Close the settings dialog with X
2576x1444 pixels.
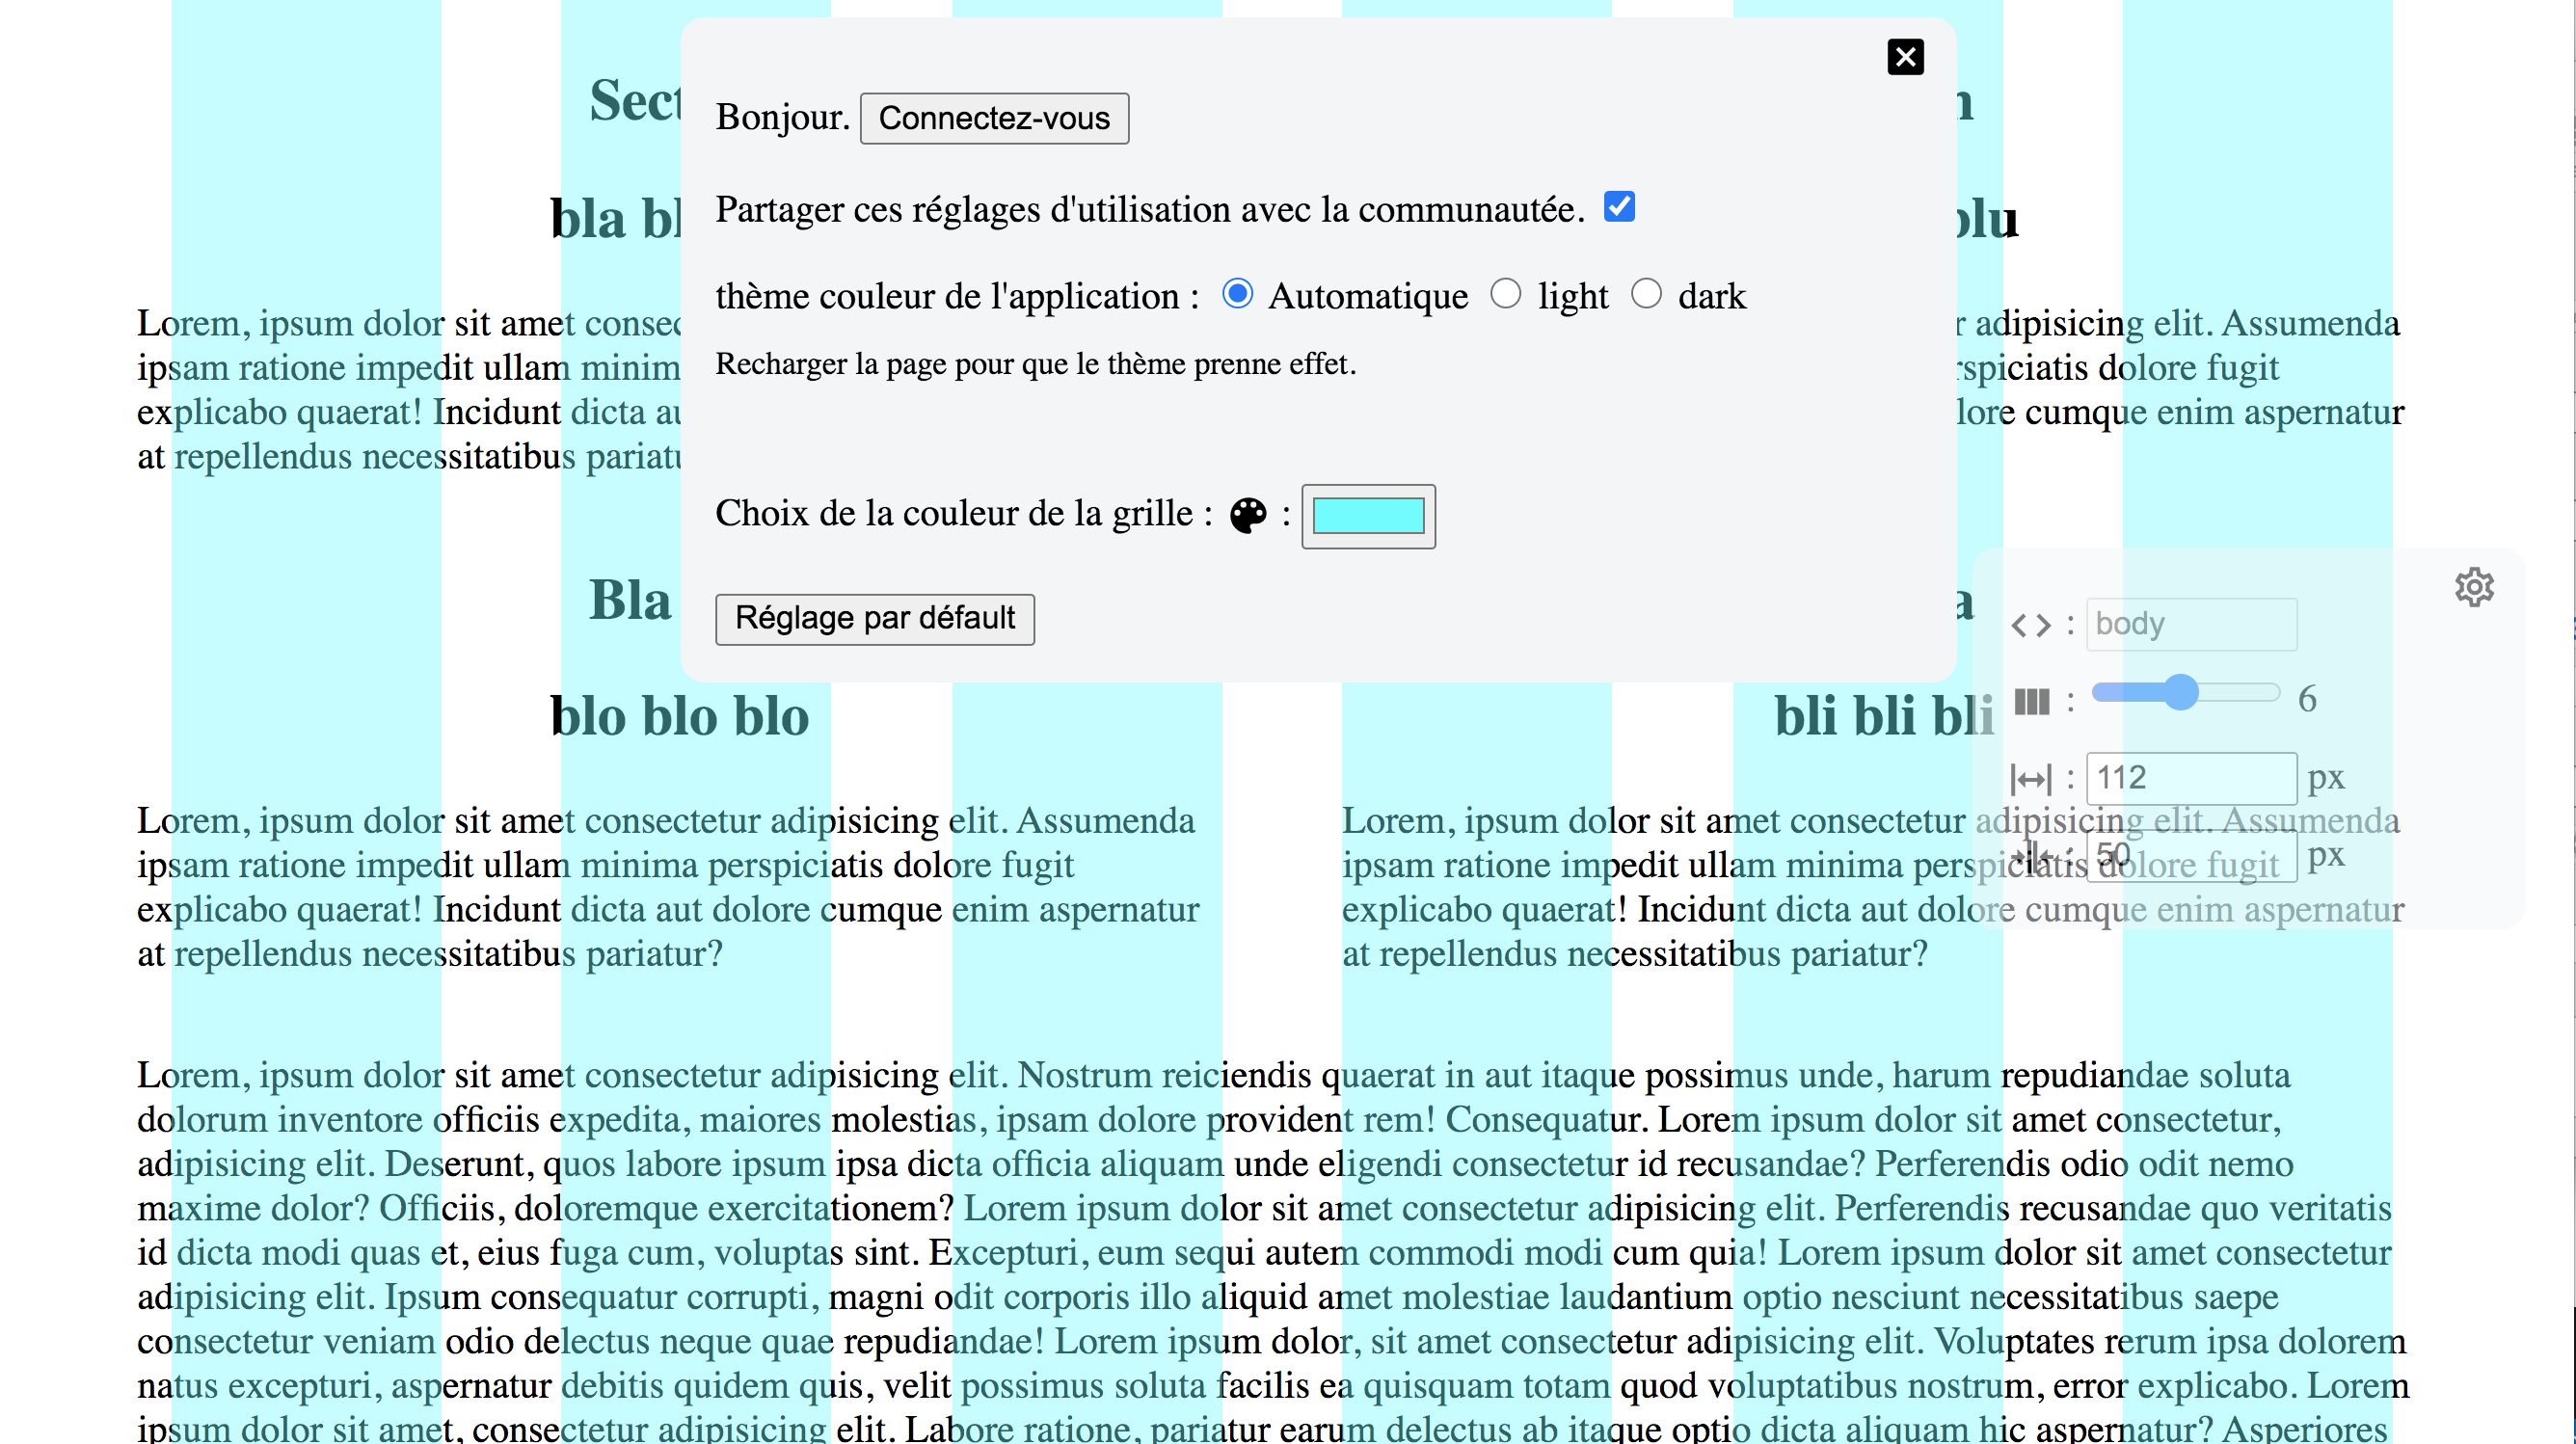tap(1905, 57)
